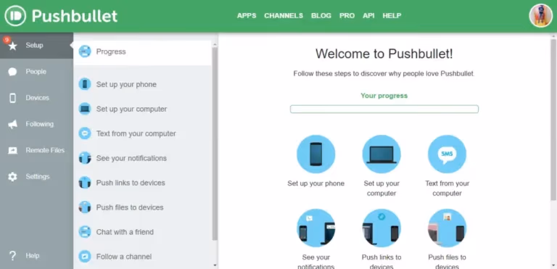This screenshot has height=269, width=557.
Task: Select the 'Settings' label in the sidebar
Action: pos(37,177)
